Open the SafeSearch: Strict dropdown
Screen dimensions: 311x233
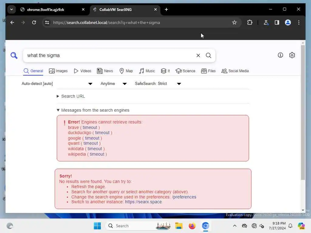point(158,84)
